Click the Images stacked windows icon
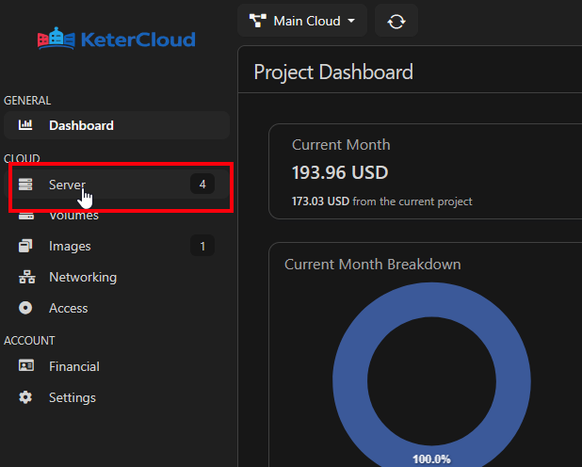 click(25, 246)
